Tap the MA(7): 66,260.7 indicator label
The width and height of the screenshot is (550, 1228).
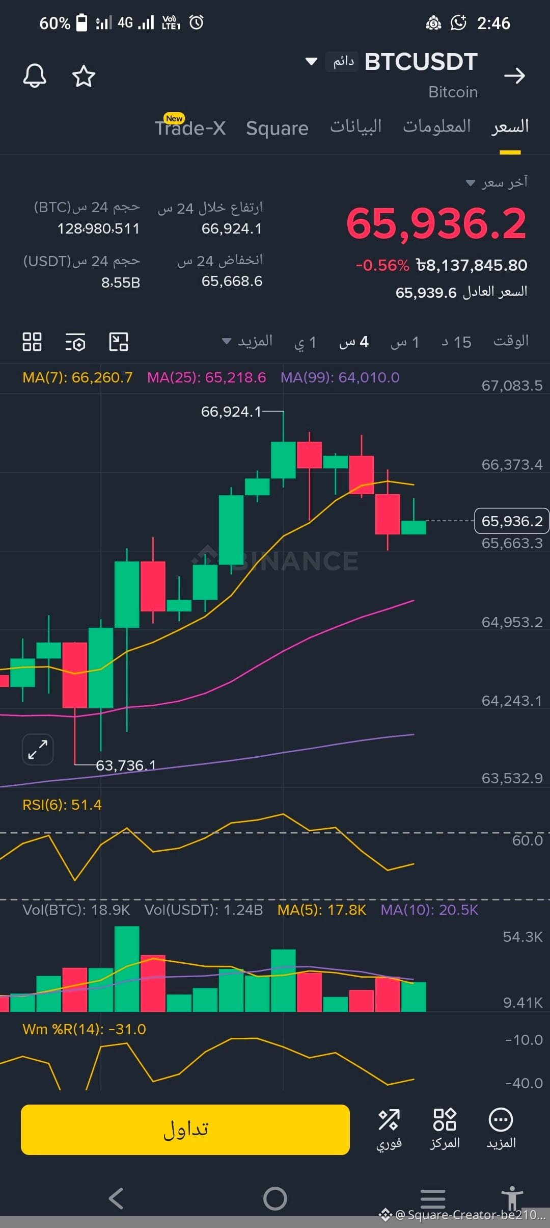point(77,377)
